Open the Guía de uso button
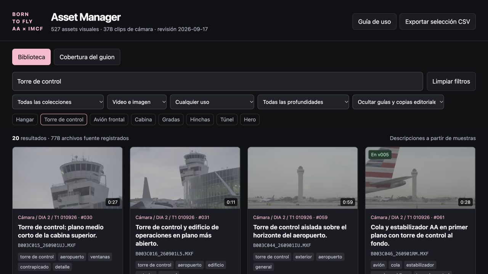Screen dimensions: 488x274 374,22
